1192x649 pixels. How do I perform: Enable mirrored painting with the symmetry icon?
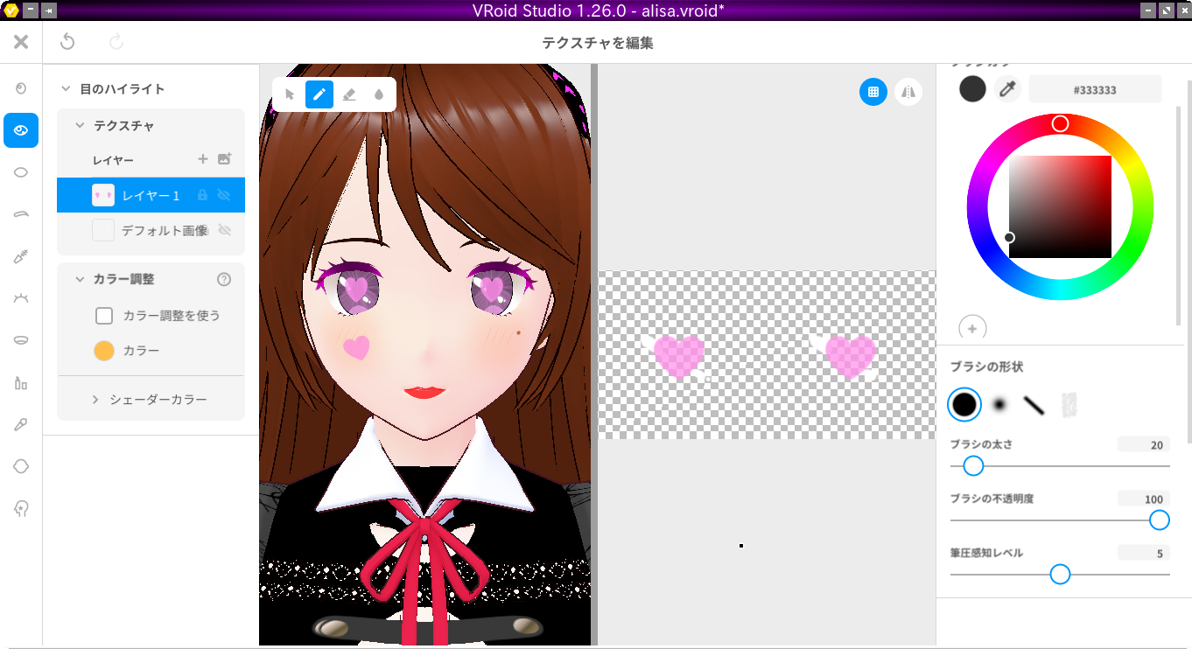908,91
